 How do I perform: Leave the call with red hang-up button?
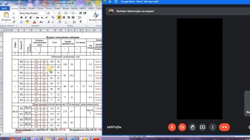[x=224, y=127]
